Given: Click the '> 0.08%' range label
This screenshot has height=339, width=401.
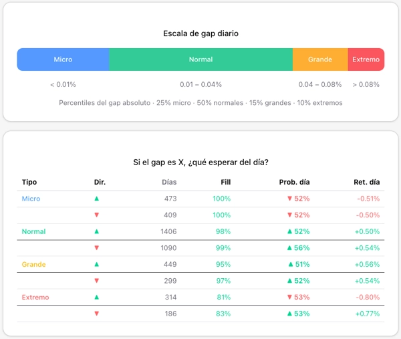Looking at the screenshot, I should click(366, 84).
